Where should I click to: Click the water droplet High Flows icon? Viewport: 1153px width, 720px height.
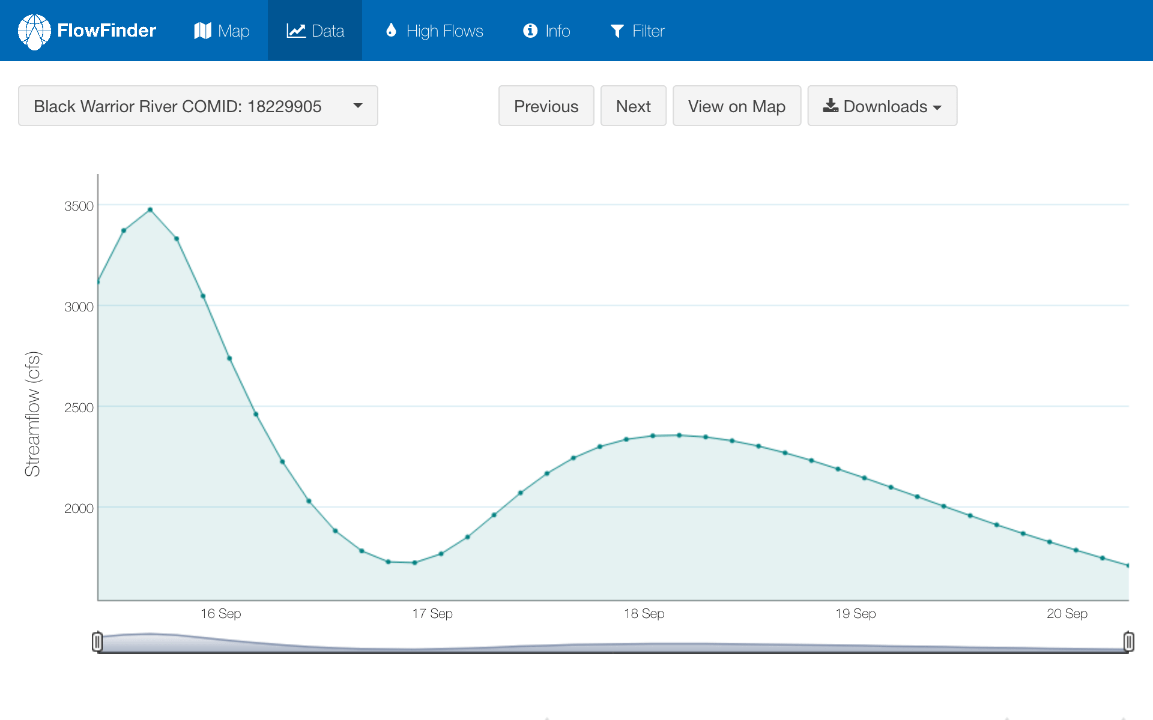click(391, 31)
